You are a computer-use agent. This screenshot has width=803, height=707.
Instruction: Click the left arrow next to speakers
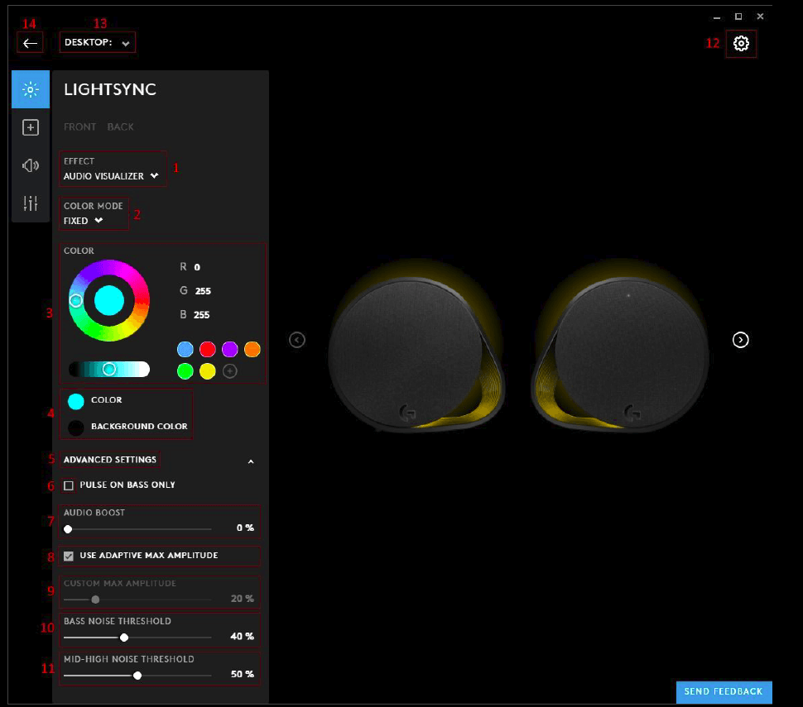297,340
